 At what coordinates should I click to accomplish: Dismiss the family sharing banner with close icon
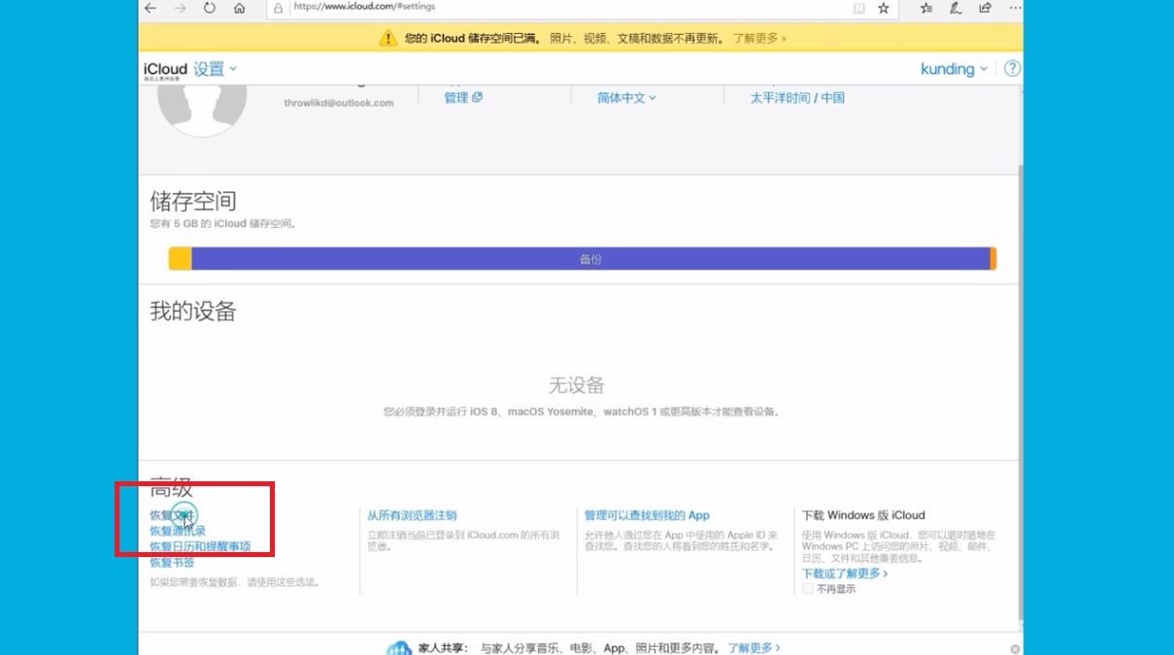coord(1015,648)
